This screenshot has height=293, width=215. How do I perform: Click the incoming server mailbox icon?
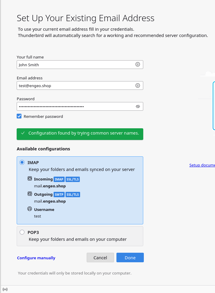(x=30, y=179)
